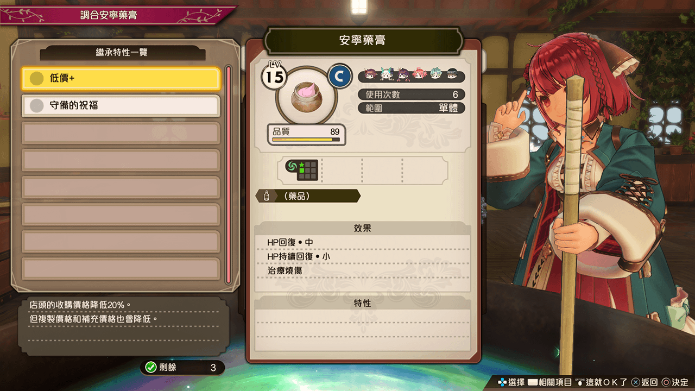Click the medicine bottle category icon
The width and height of the screenshot is (695, 391).
point(267,196)
